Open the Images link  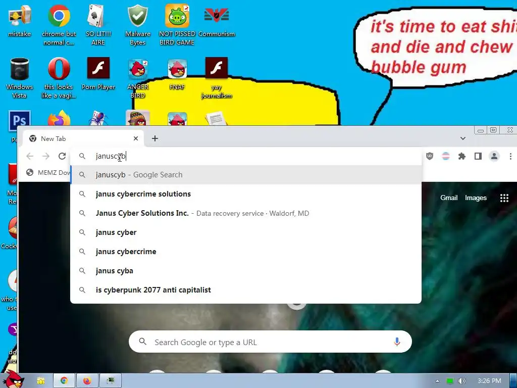[476, 198]
